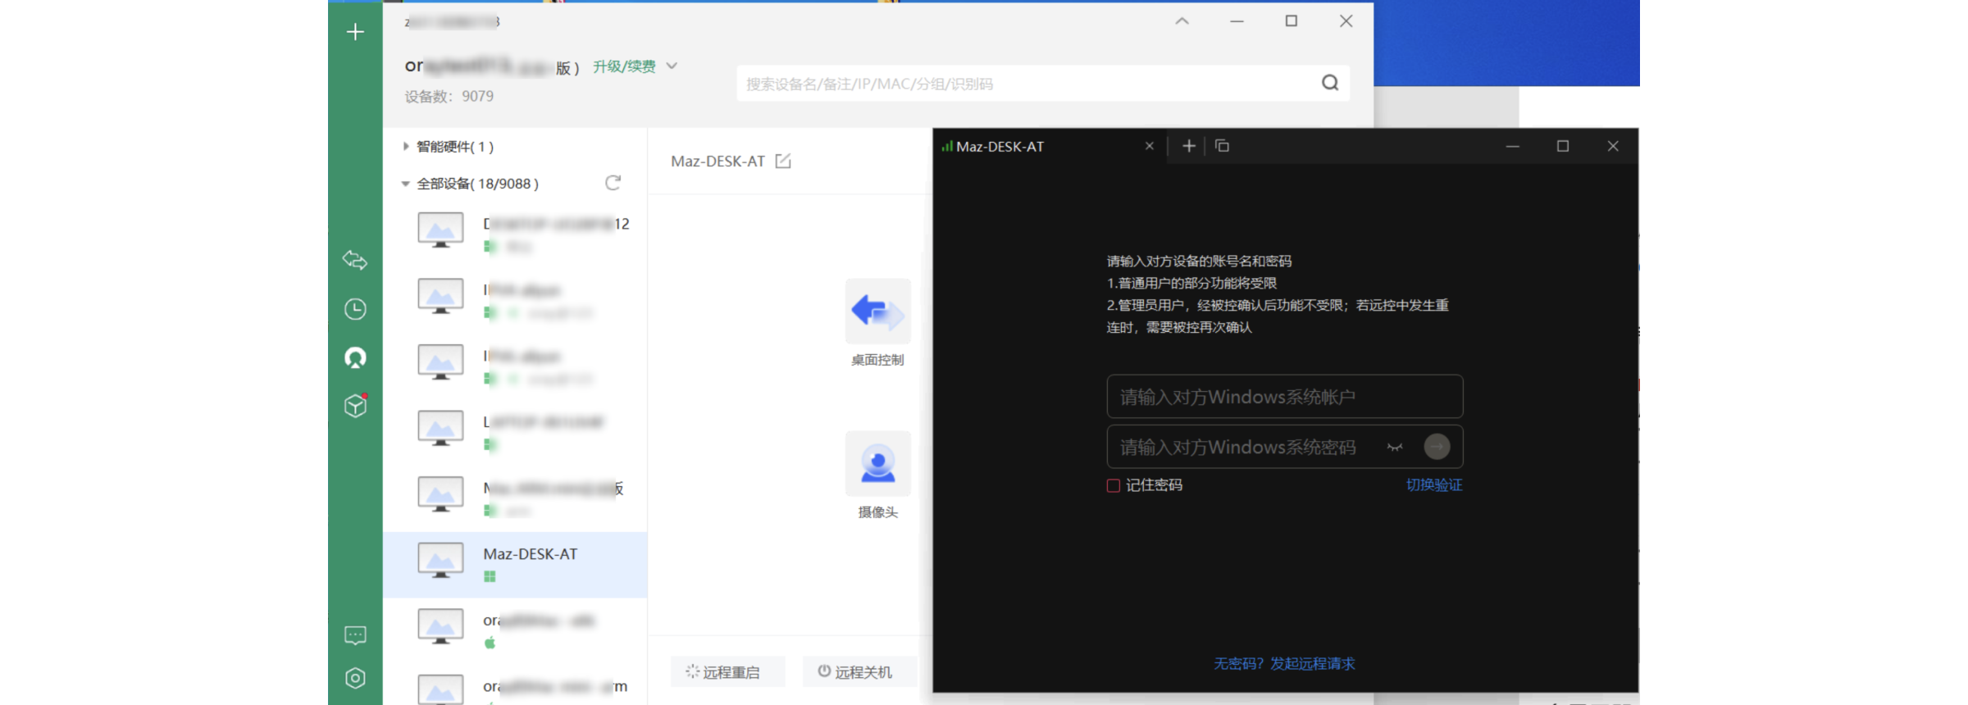Open the history clock sidebar icon
This screenshot has width=1968, height=705.
355,309
